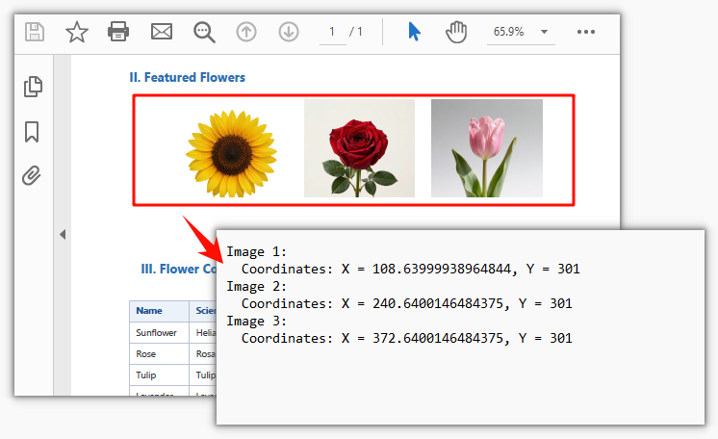The height and width of the screenshot is (439, 718).
Task: Open the Bookmarks panel
Action: 32,132
